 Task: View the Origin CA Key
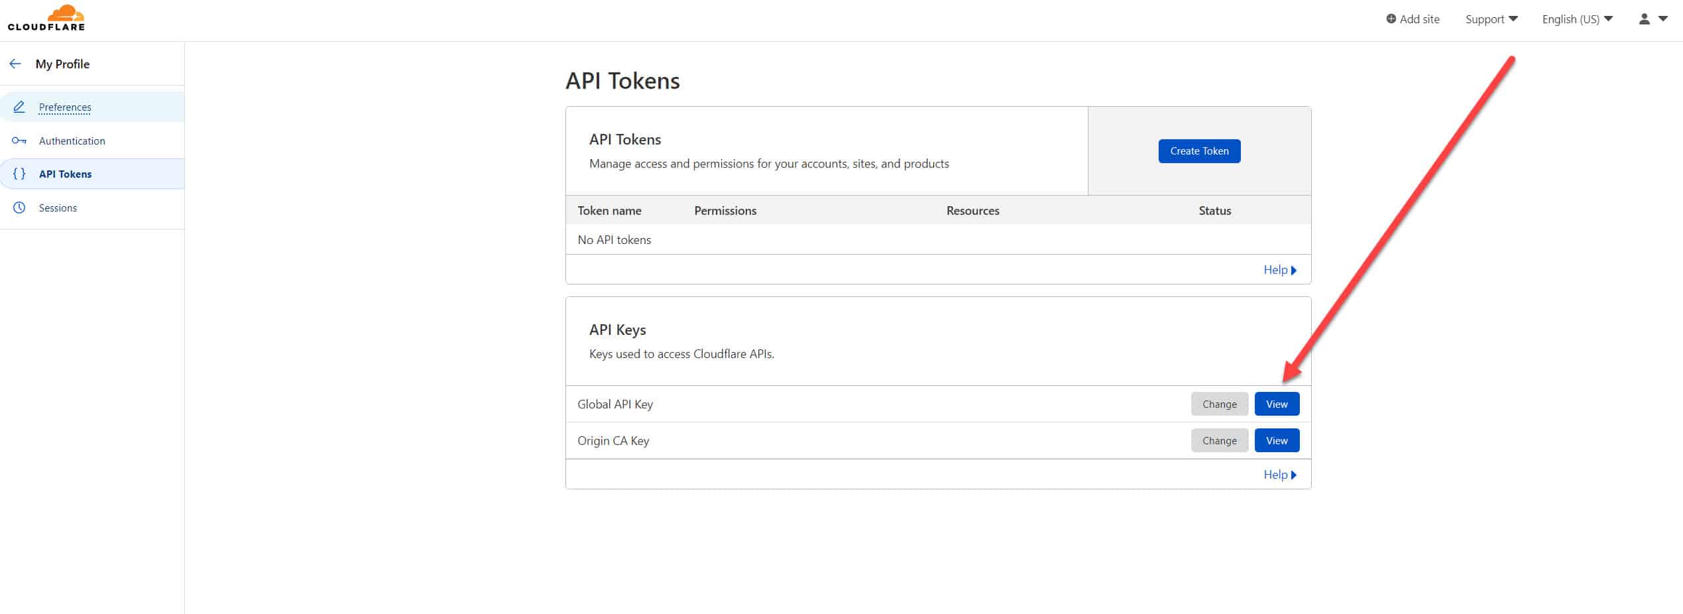point(1277,441)
